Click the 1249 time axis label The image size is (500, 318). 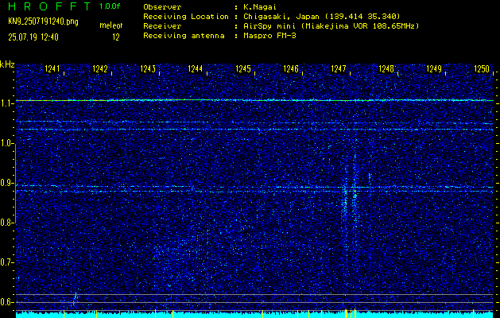point(434,68)
